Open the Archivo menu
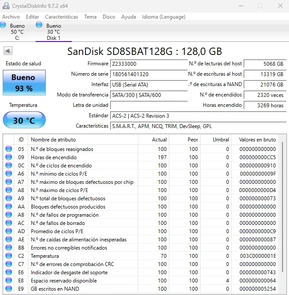Screen dimensions: 289x295 11,17
